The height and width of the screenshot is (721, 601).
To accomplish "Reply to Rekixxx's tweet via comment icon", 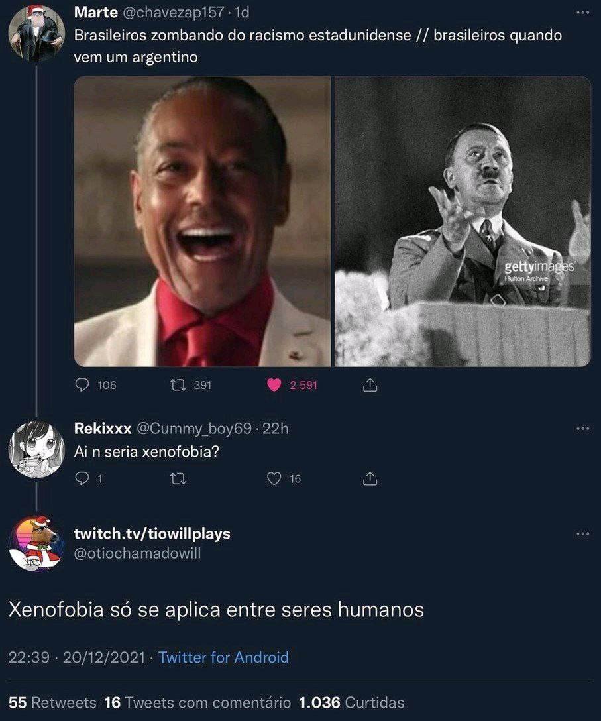I will [x=82, y=478].
